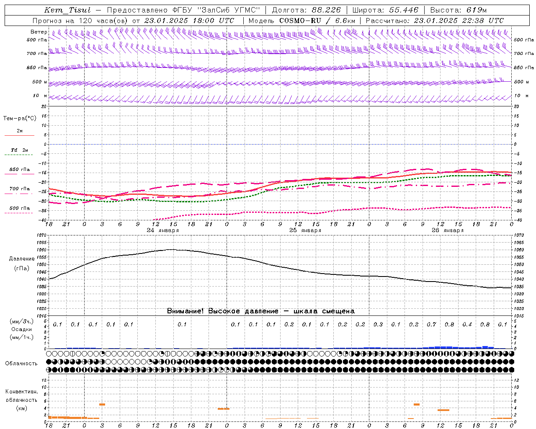This screenshot has width=536, height=429.
Task: Click the 25 января date label
Action: click(x=305, y=230)
